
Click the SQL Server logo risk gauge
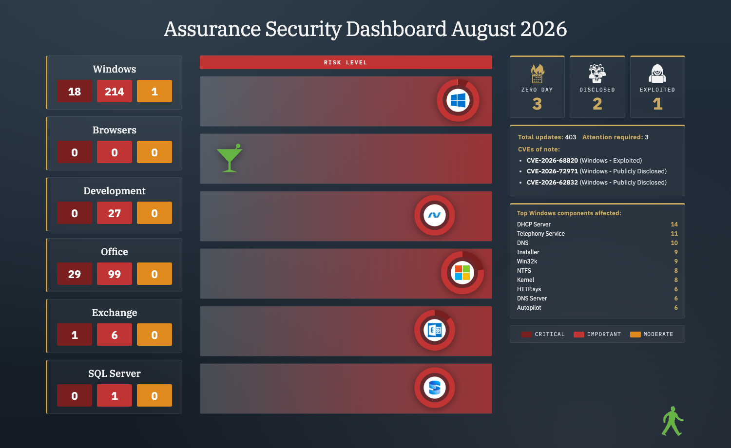coord(435,388)
